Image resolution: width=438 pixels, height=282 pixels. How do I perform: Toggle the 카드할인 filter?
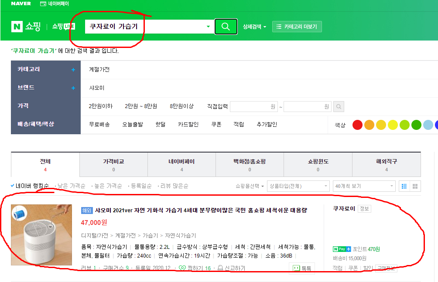[188, 124]
